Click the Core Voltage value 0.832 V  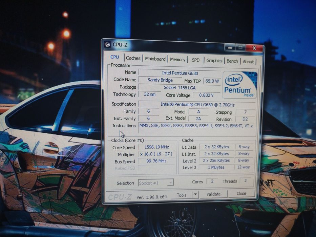click(206, 95)
